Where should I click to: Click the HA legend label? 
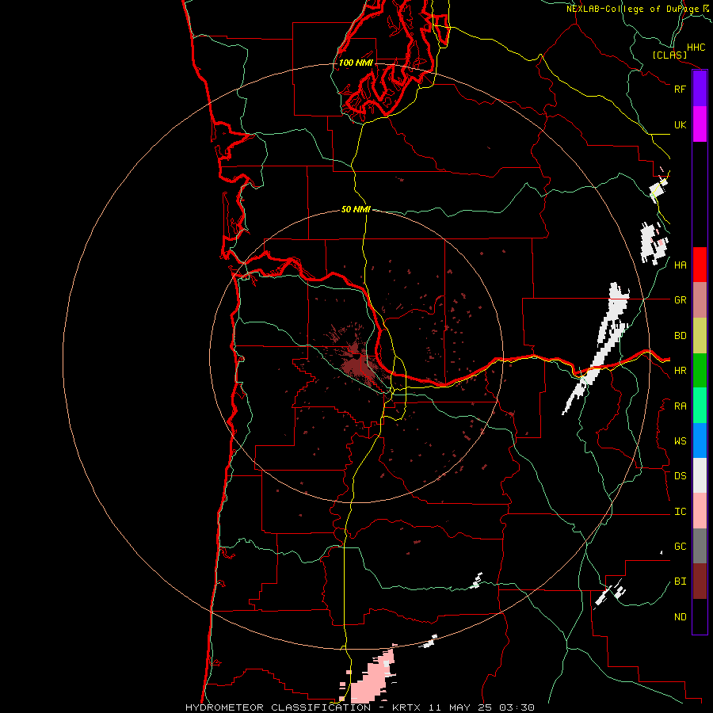tap(680, 265)
